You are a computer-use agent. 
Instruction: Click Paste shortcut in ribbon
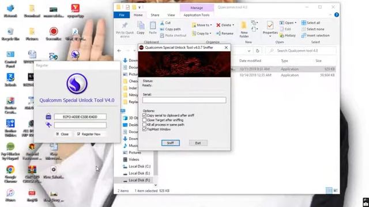(173, 36)
